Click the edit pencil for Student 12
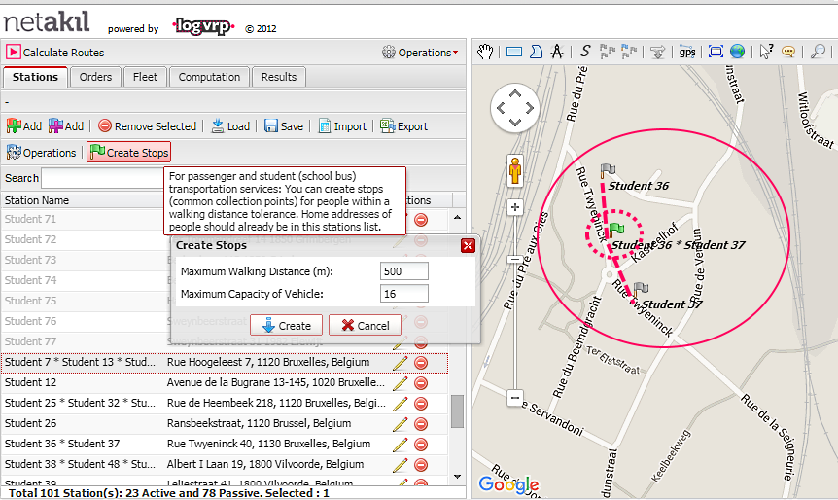The width and height of the screenshot is (838, 500). 400,383
